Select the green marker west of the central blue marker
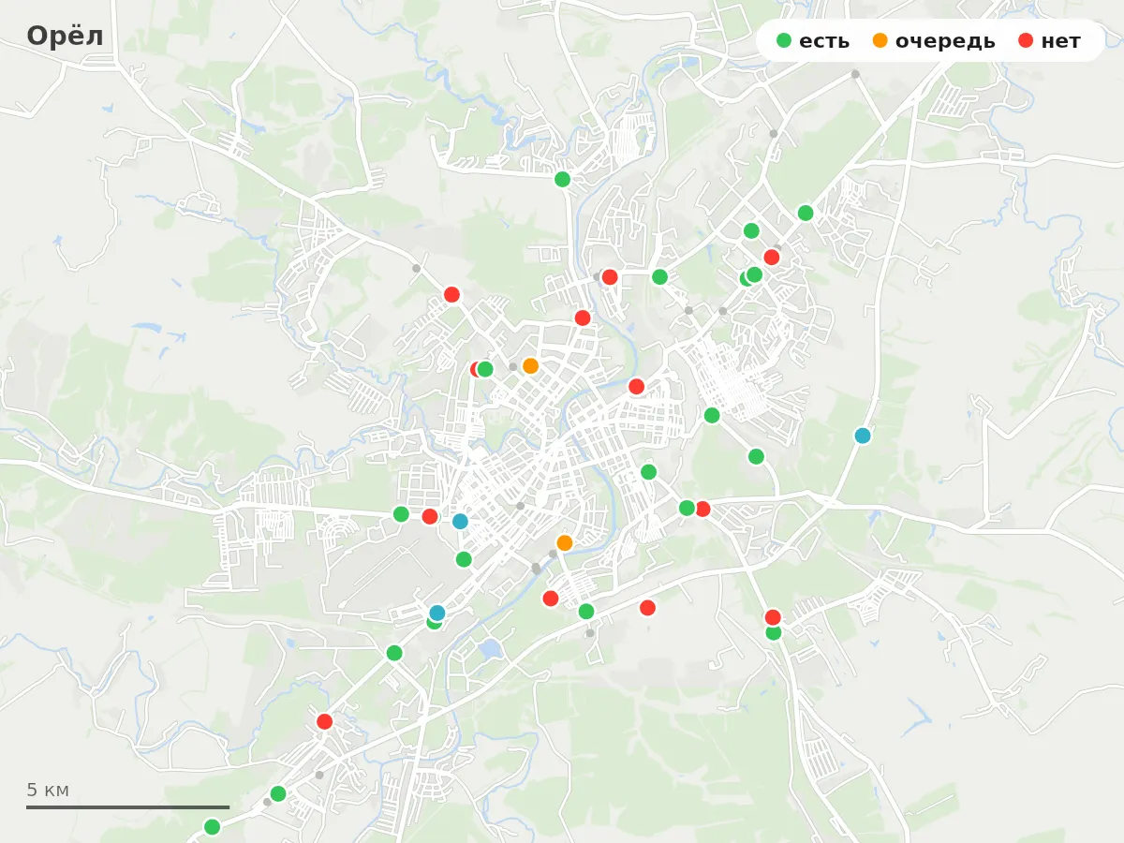The width and height of the screenshot is (1124, 843). click(x=401, y=514)
